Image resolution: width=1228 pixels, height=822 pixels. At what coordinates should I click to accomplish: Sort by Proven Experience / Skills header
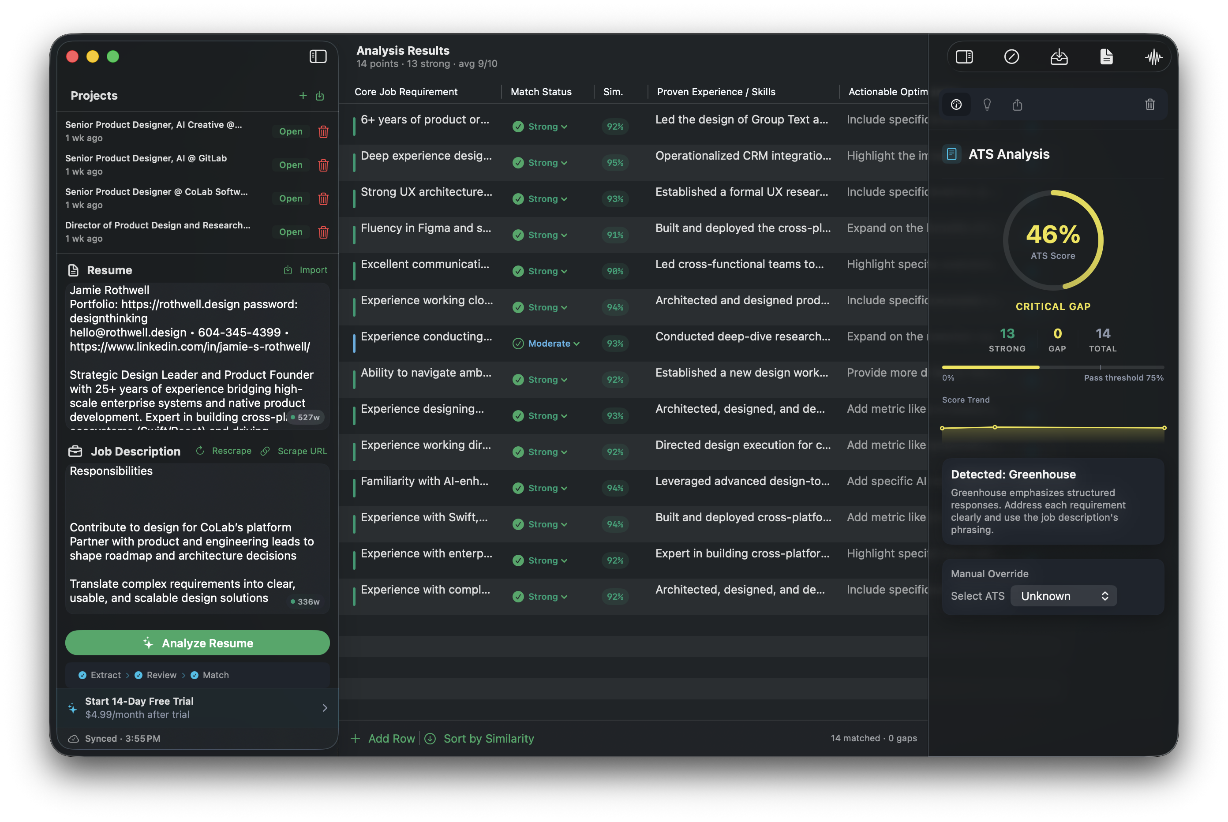tap(716, 92)
